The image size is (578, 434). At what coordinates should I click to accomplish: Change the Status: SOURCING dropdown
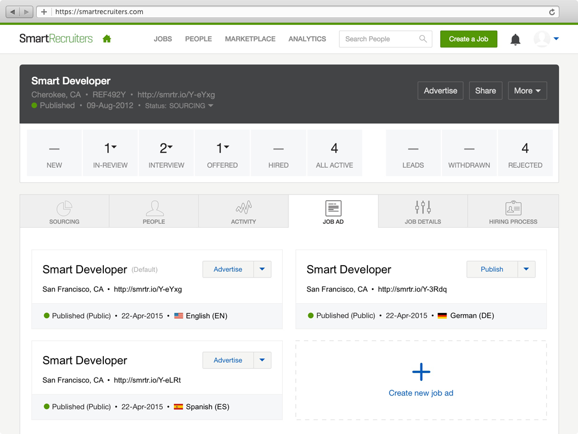pos(179,106)
